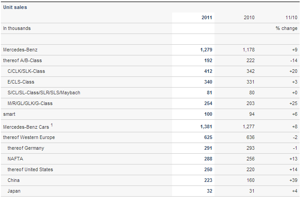Click Maybach row 2011 value 81
This screenshot has width=301, height=198.
(x=210, y=93)
